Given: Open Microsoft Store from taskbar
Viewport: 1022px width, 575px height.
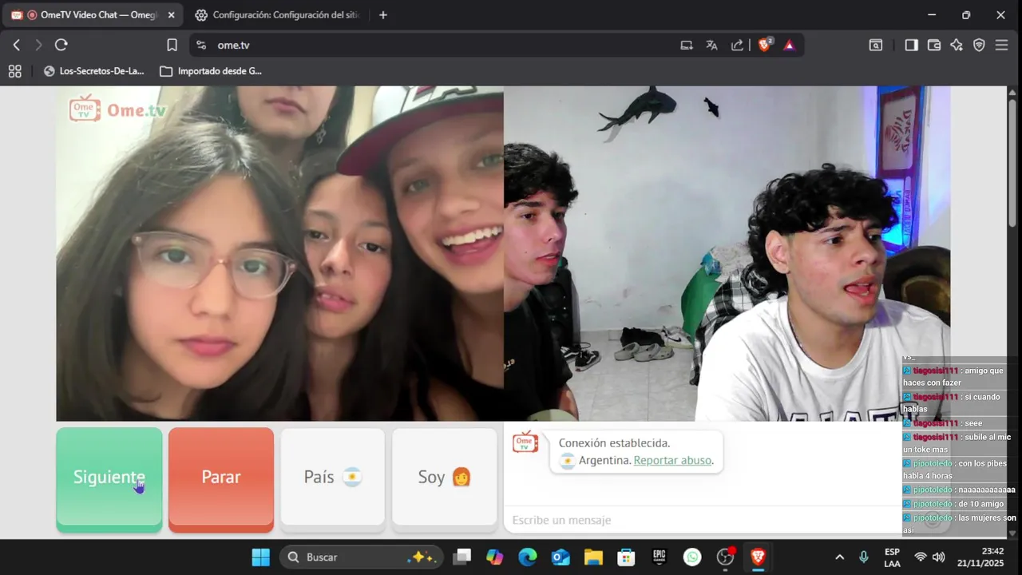Looking at the screenshot, I should click(627, 557).
